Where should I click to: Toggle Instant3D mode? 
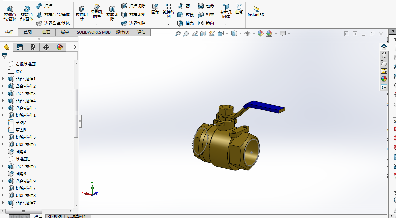click(256, 11)
